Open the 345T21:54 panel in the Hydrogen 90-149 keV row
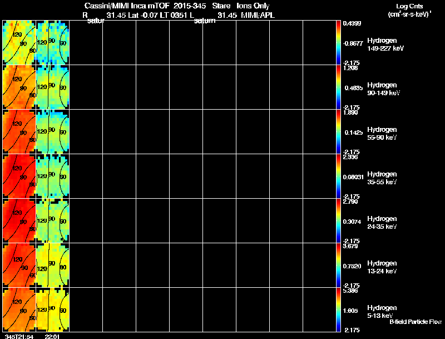Image resolution: width=445 pixels, height=339 pixels. coord(19,87)
